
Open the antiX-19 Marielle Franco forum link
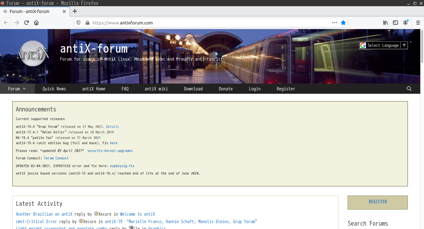181,222
